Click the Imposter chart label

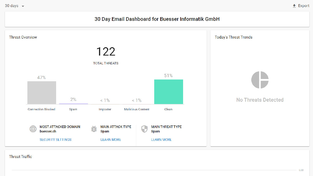click(x=105, y=109)
